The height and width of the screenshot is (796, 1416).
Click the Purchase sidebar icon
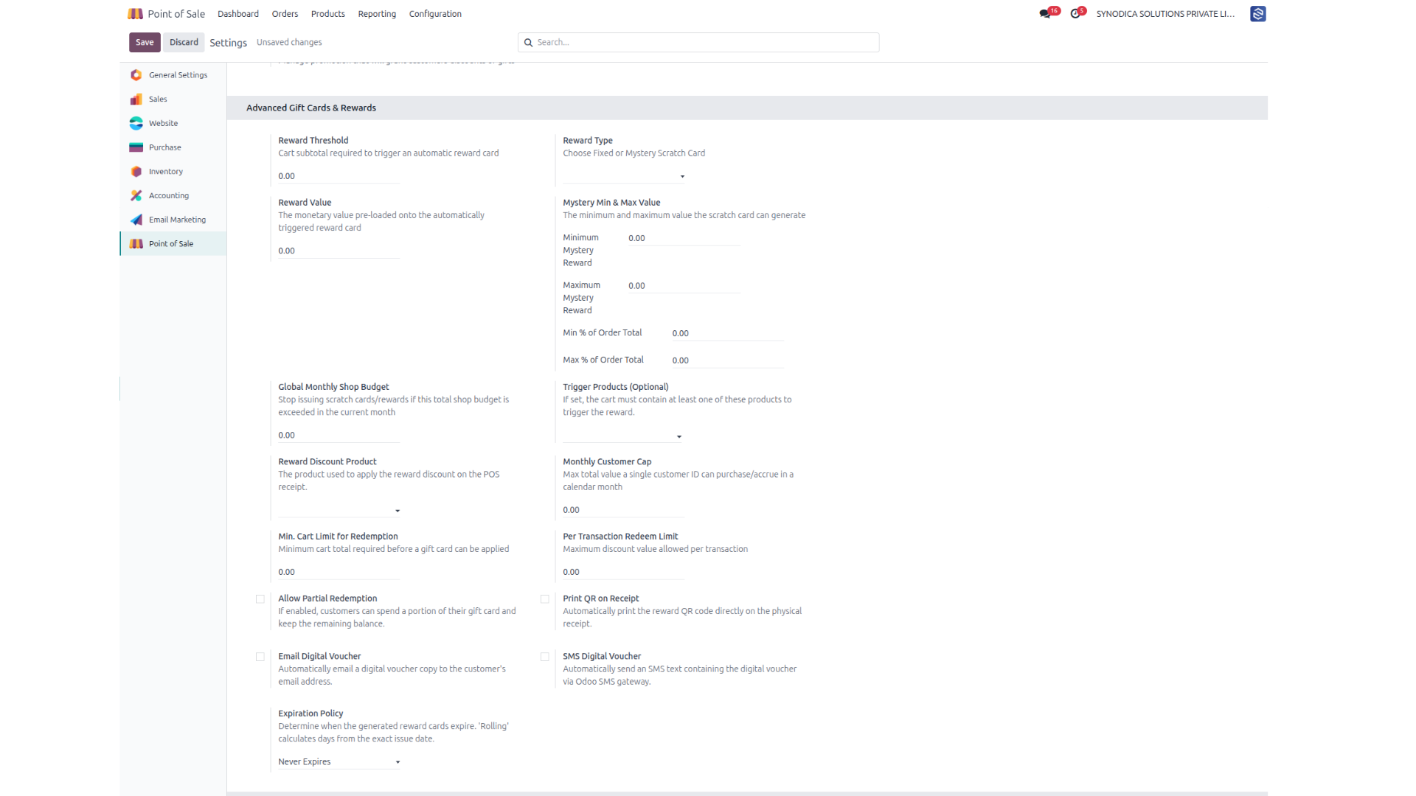[x=136, y=147]
